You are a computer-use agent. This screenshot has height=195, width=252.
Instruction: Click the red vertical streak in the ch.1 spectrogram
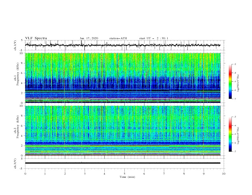tap(203, 78)
